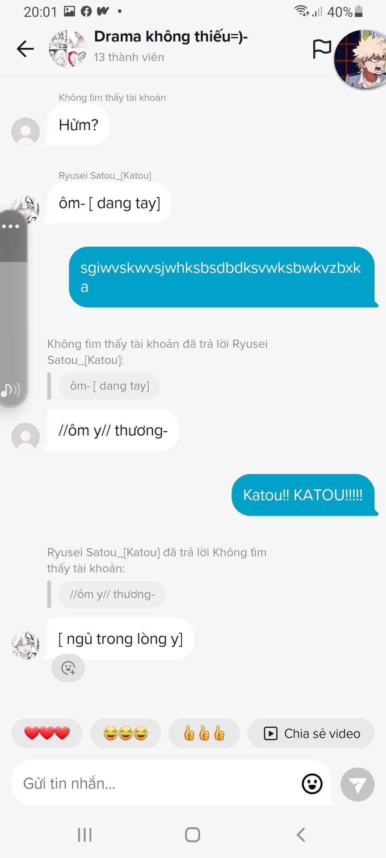The height and width of the screenshot is (858, 386).
Task: Add reaction to the last message
Action: click(68, 668)
